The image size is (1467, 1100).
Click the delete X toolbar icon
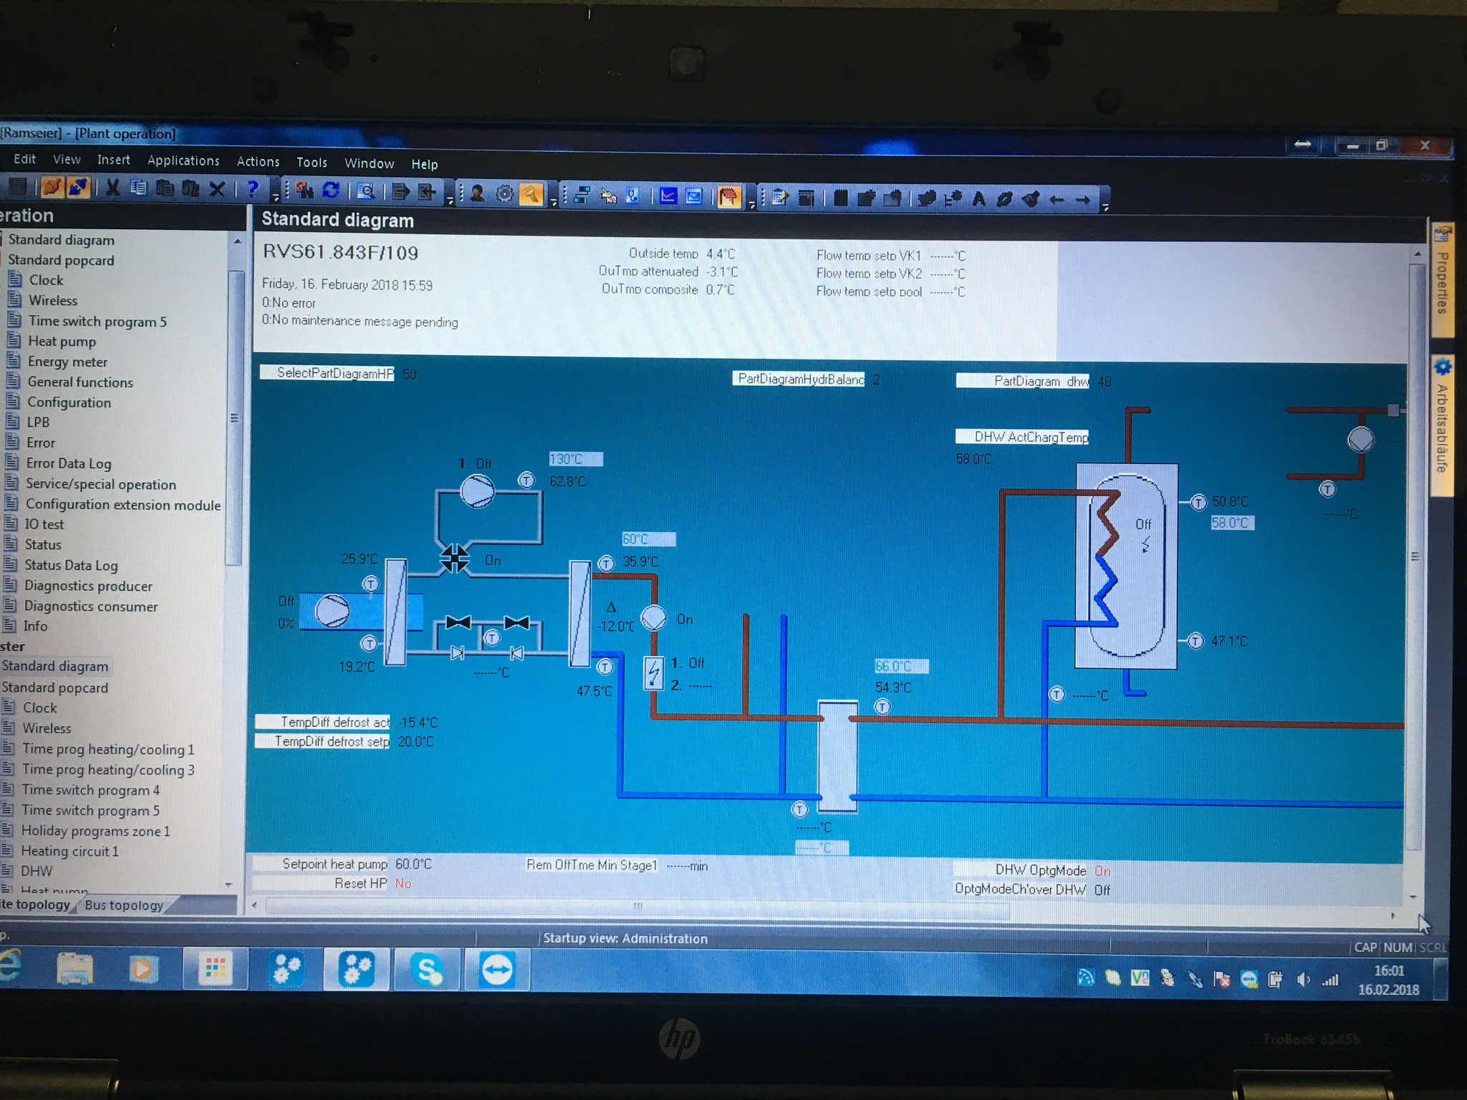[218, 189]
